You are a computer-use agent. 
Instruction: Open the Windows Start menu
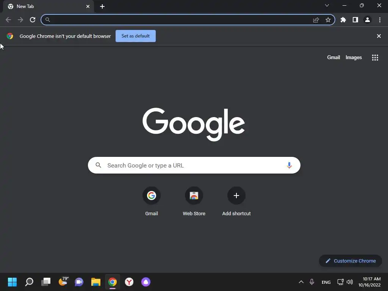[x=12, y=282]
